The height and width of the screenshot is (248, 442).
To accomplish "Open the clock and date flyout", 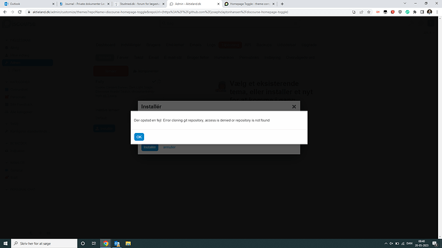I will (x=422, y=244).
